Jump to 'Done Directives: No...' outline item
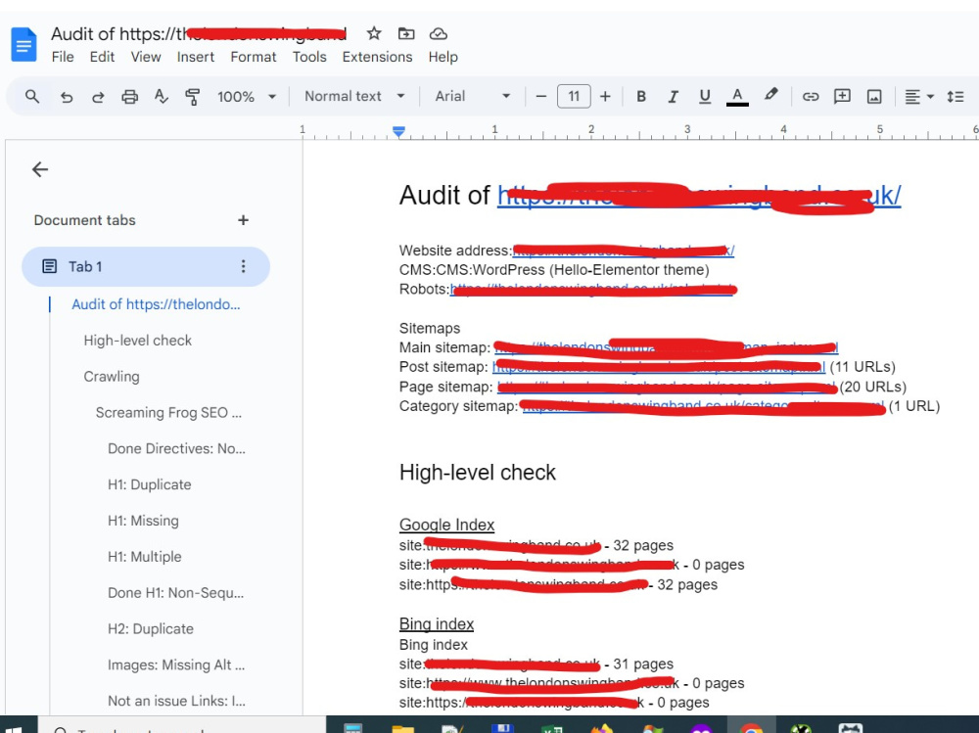The image size is (979, 733). 176,448
